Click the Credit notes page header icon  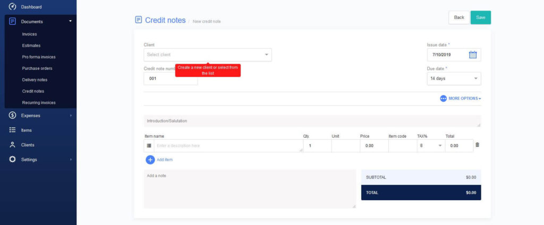139,20
